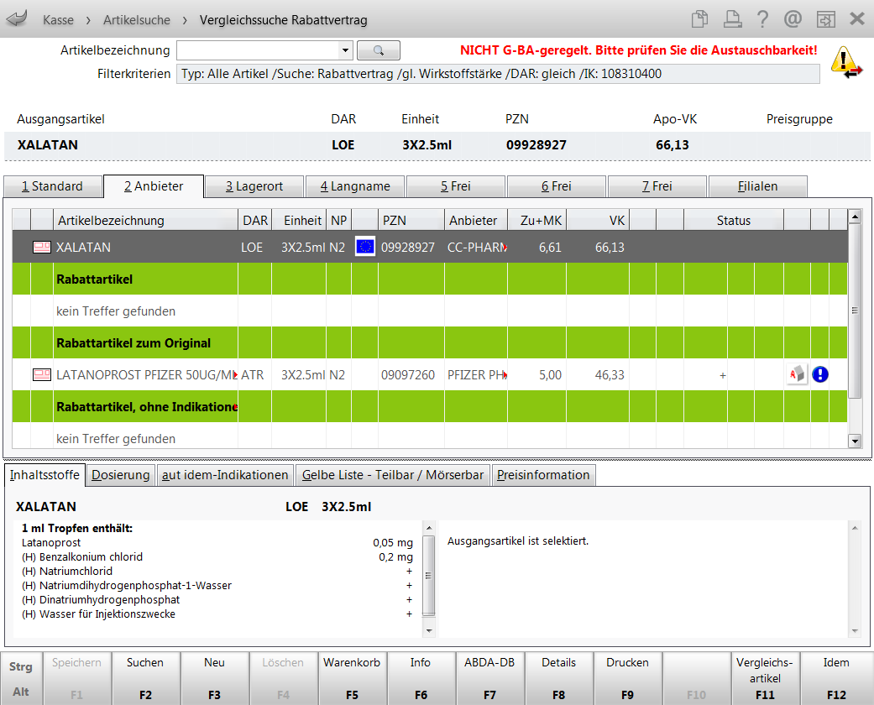The image size is (874, 705).
Task: Click the Filterkriterien field
Action: click(498, 74)
